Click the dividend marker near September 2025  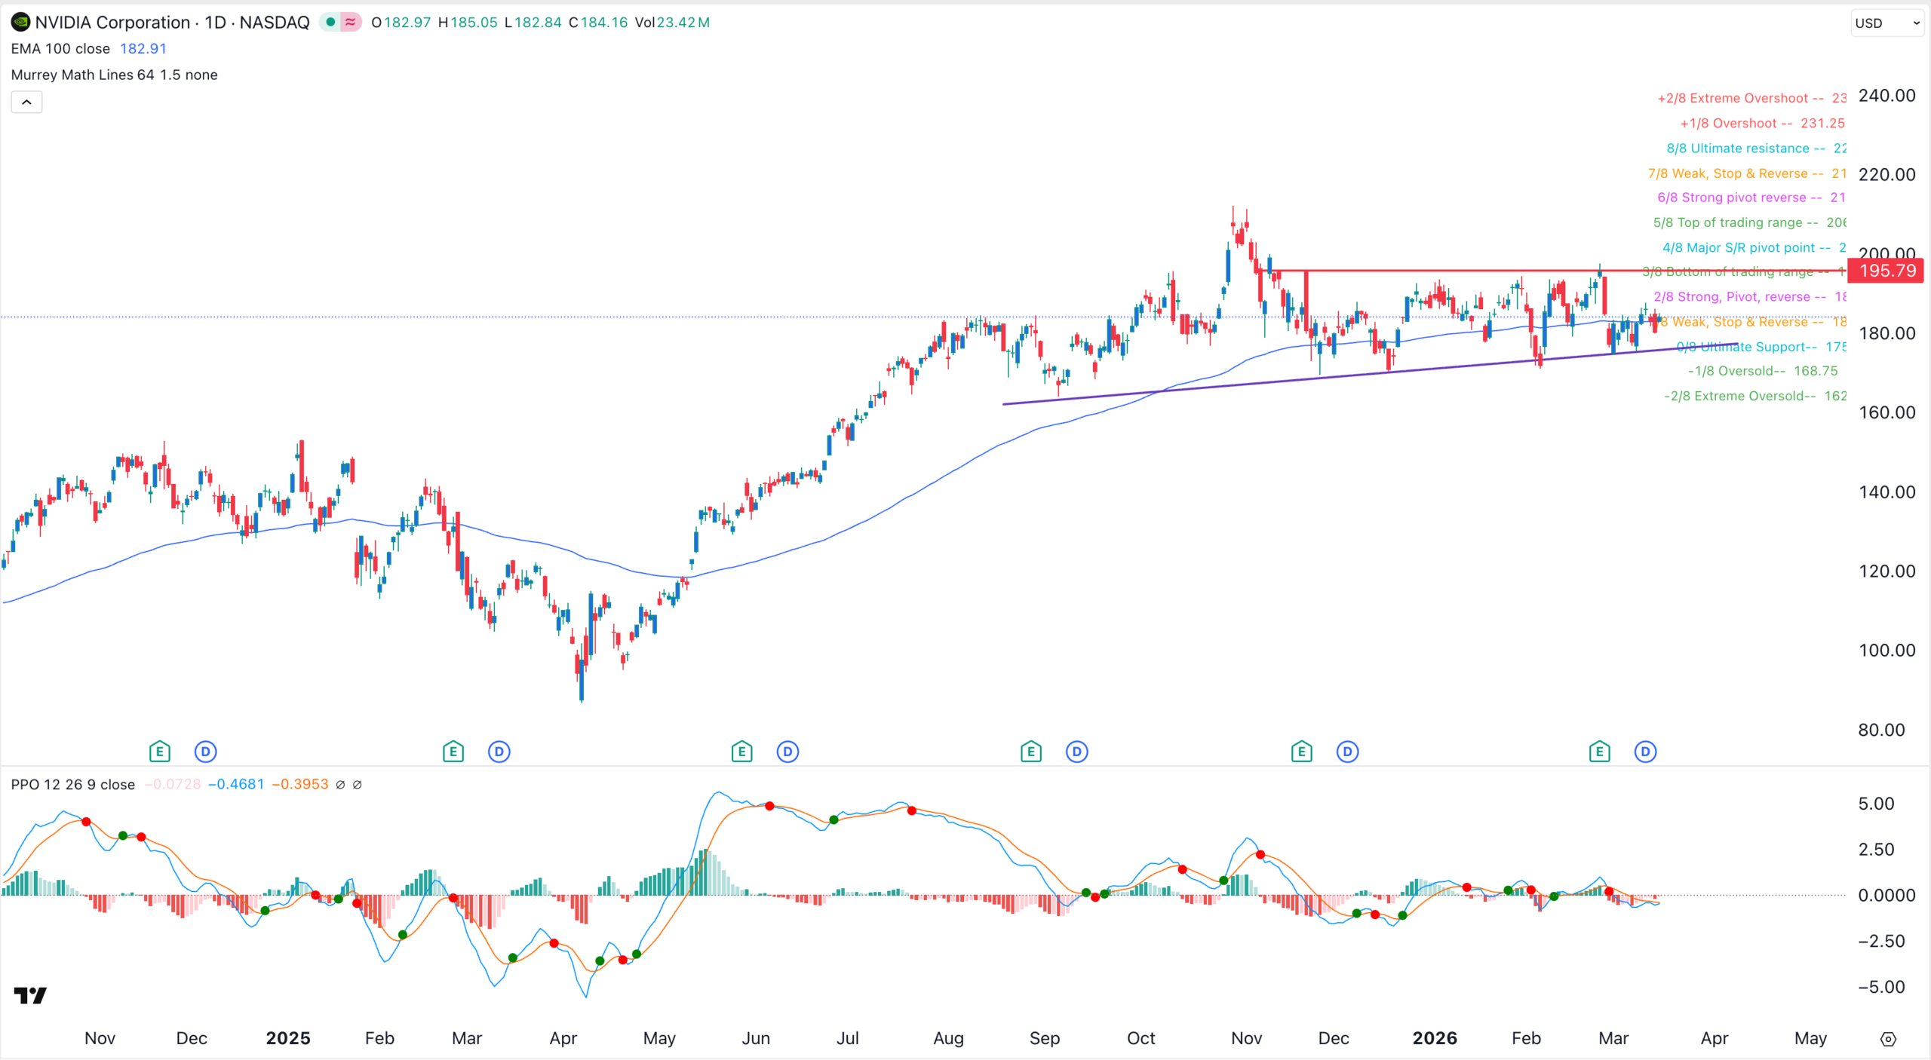coord(1077,752)
